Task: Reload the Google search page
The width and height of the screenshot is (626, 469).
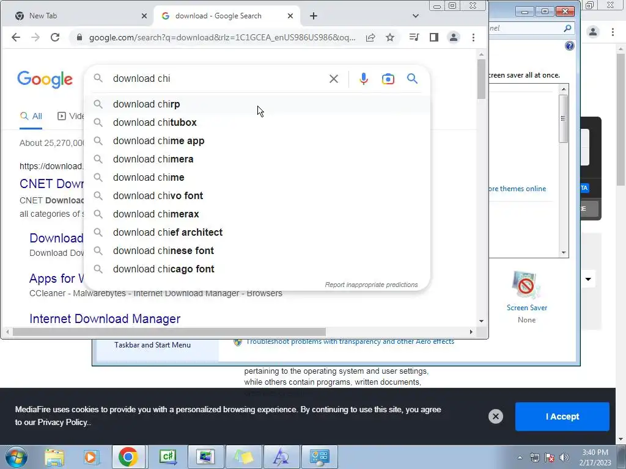Action: point(55,37)
